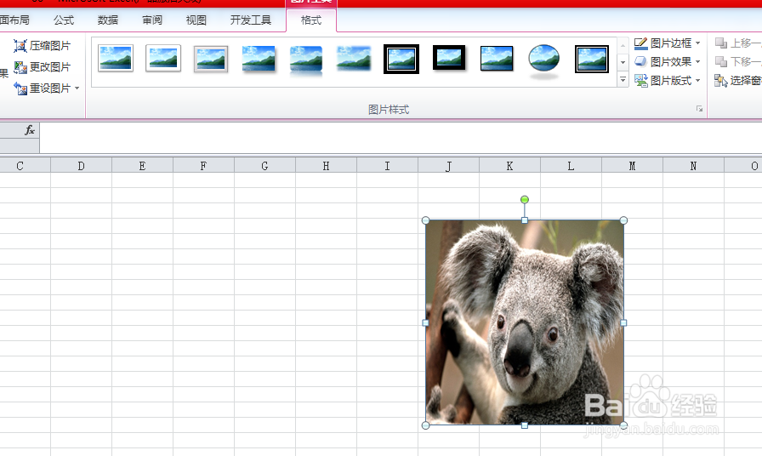Click the koala picture in the worksheet
762x456 pixels.
(525, 322)
